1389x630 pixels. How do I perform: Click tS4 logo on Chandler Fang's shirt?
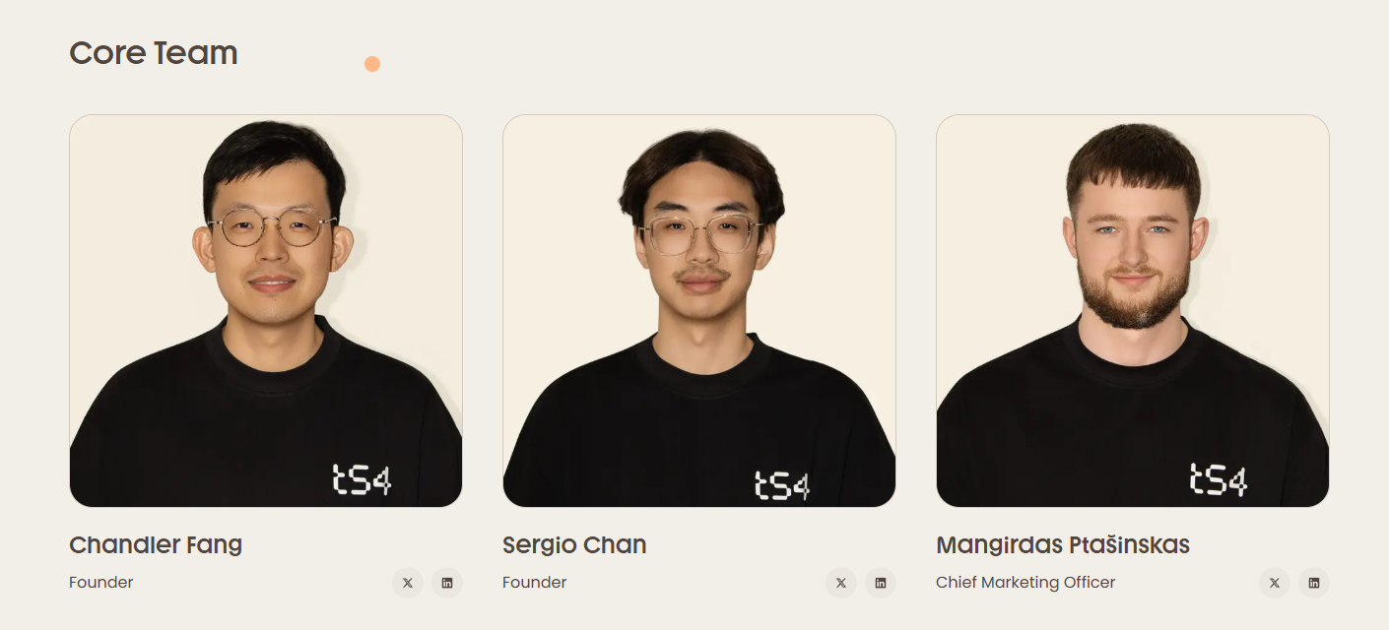point(362,479)
